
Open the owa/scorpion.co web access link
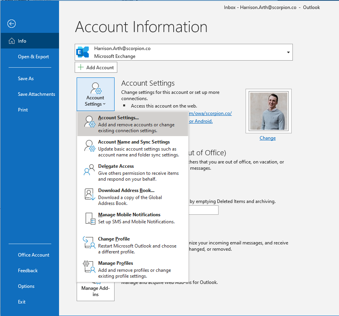click(210, 113)
